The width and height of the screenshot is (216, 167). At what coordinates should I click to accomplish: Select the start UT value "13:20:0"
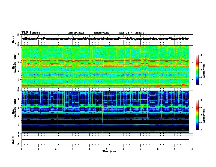click(x=139, y=33)
